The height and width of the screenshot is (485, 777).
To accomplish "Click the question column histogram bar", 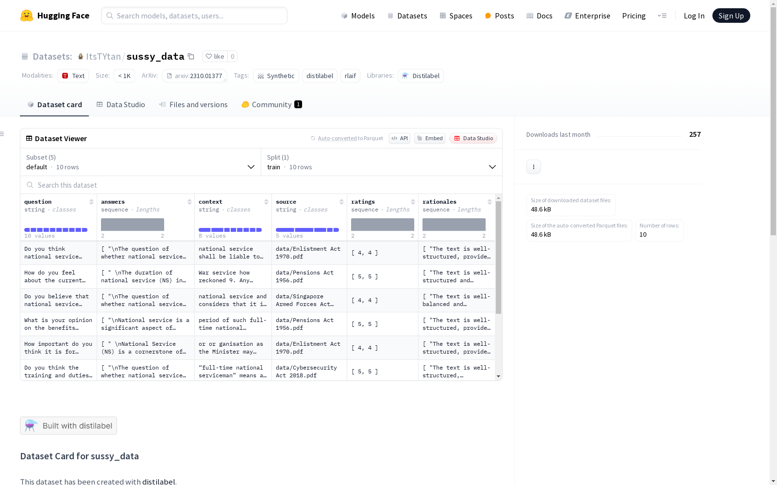I will 56,230.
